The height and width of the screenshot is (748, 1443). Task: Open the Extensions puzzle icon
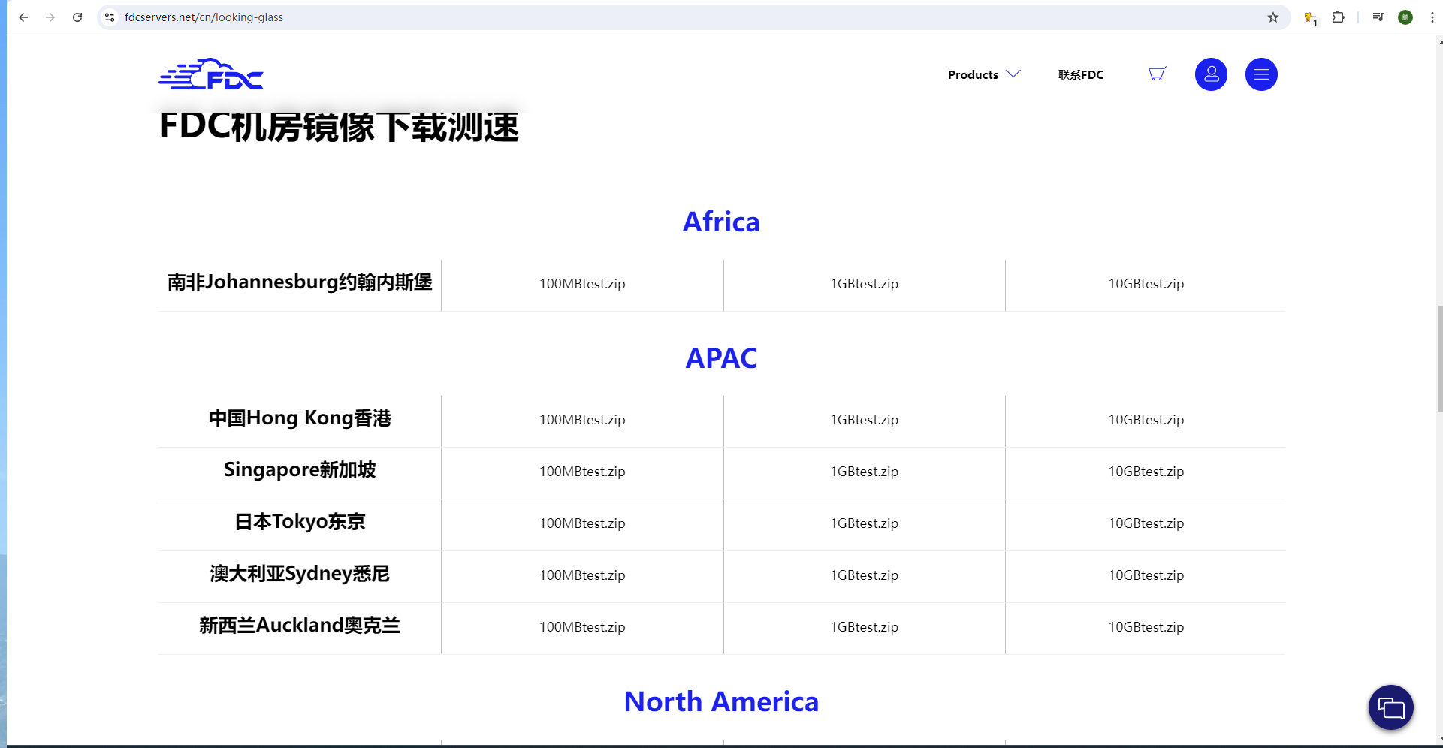click(x=1338, y=17)
